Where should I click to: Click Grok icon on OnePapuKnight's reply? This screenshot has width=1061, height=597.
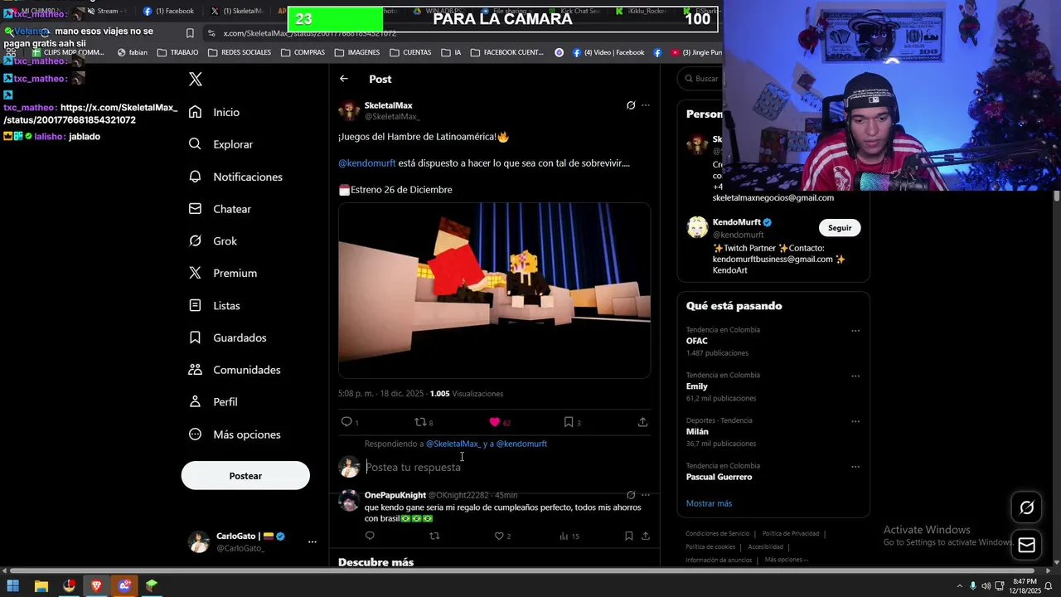coord(631,495)
